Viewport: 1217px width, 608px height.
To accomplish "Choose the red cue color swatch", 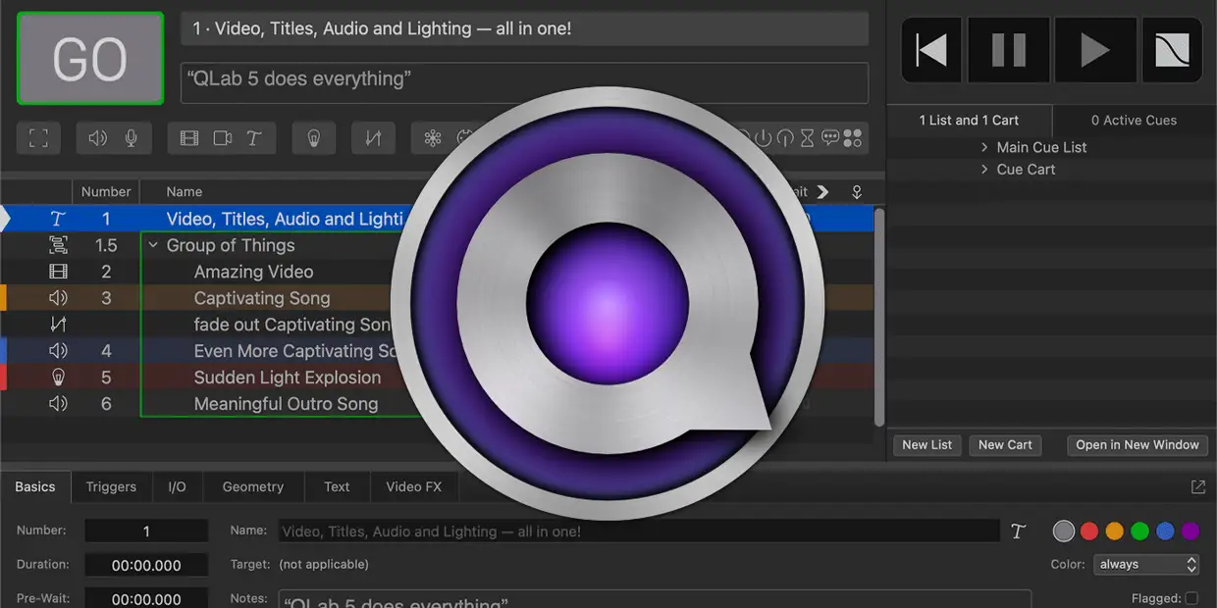I will 1088,532.
